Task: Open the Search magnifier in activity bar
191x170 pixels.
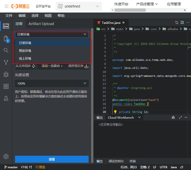Action: pos(6,50)
